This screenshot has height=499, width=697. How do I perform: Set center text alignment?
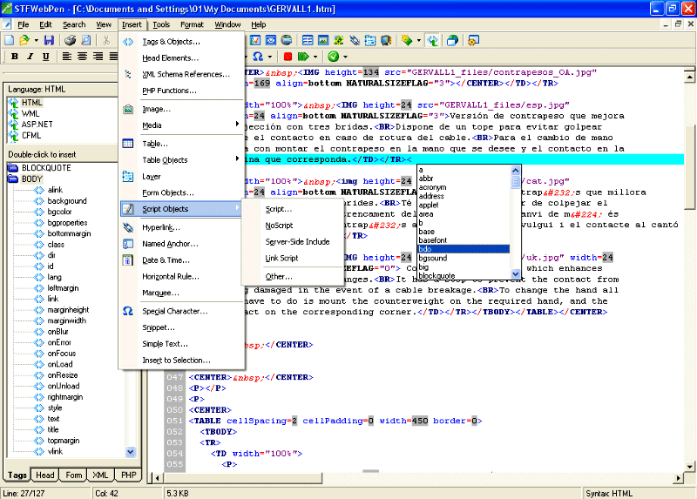82,57
